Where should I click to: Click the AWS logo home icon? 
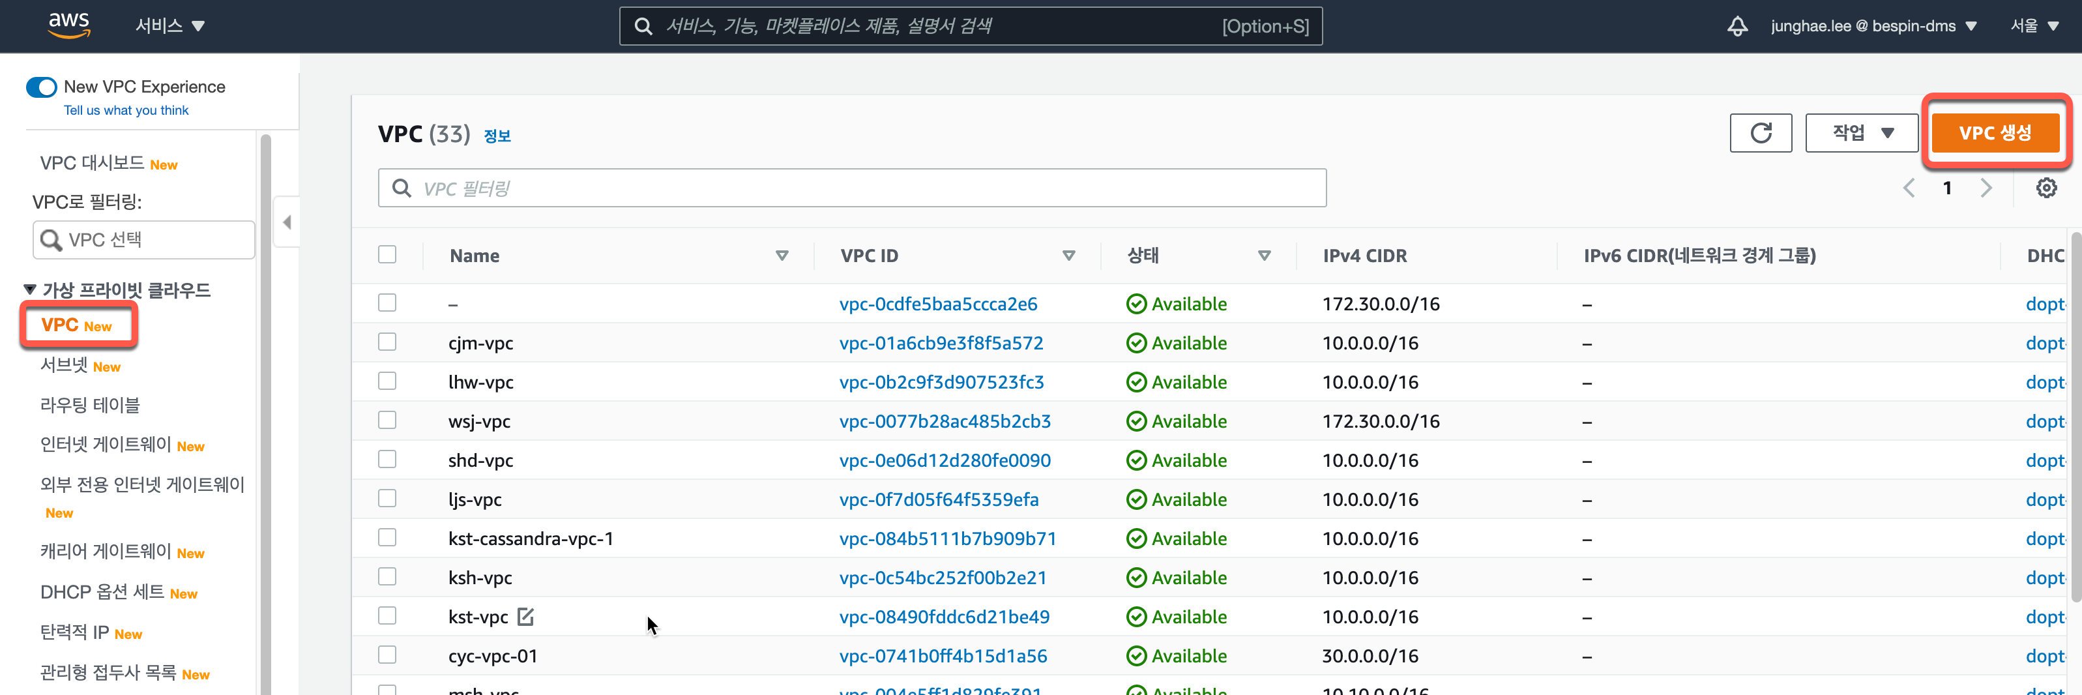[68, 25]
